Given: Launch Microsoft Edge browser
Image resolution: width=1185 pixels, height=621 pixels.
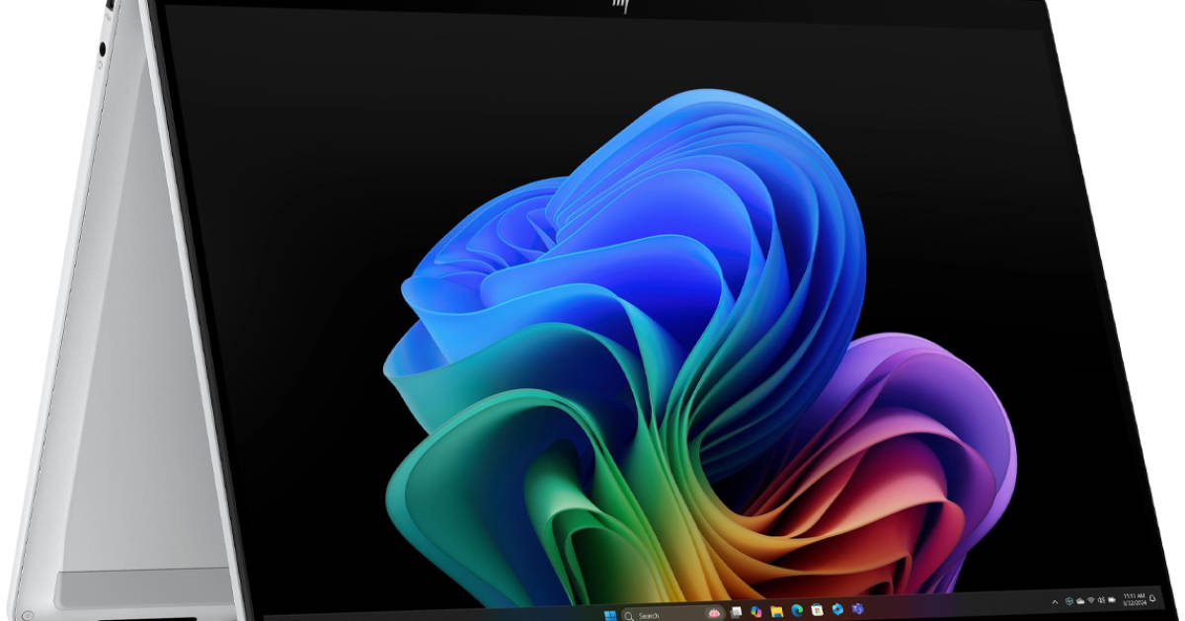Looking at the screenshot, I should pos(797,611).
